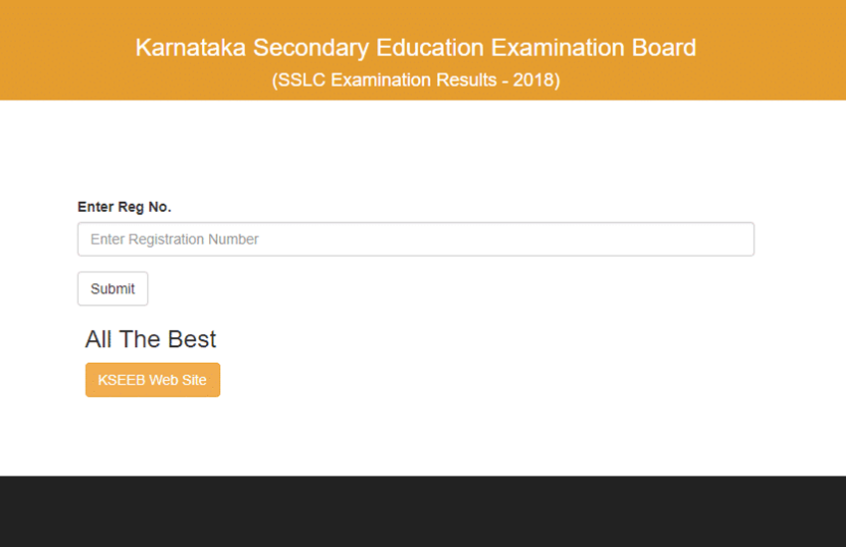Click the orange button below 'All The Best'
Viewport: 846px width, 547px height.
pyautogui.click(x=152, y=380)
